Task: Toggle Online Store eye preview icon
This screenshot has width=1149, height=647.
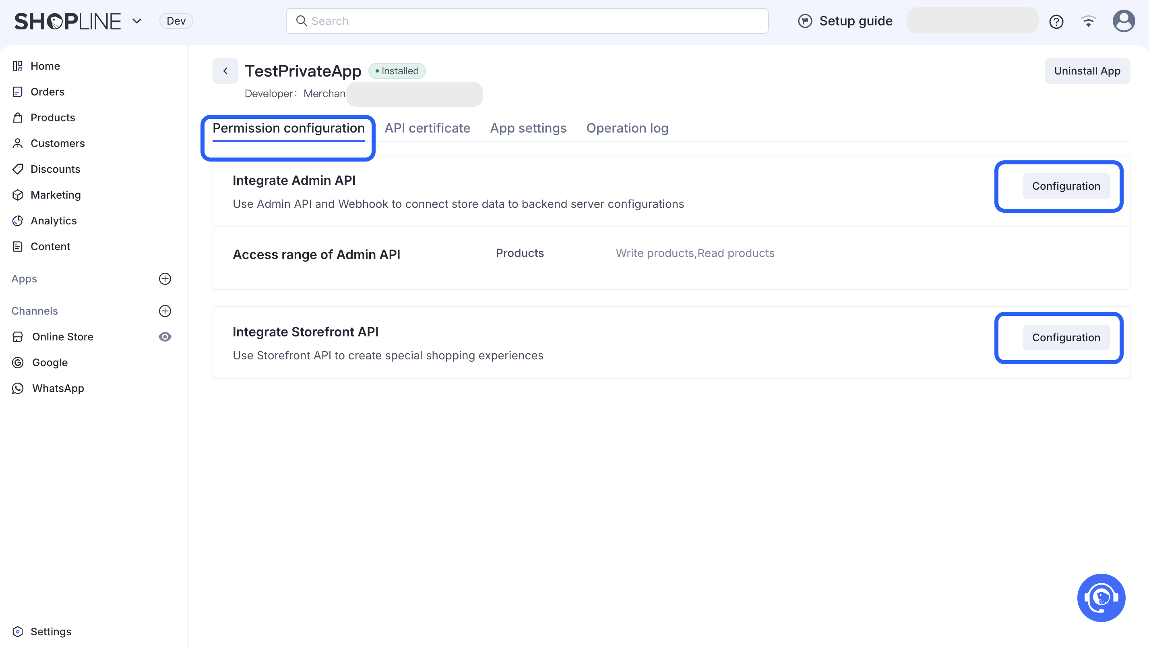Action: click(165, 337)
